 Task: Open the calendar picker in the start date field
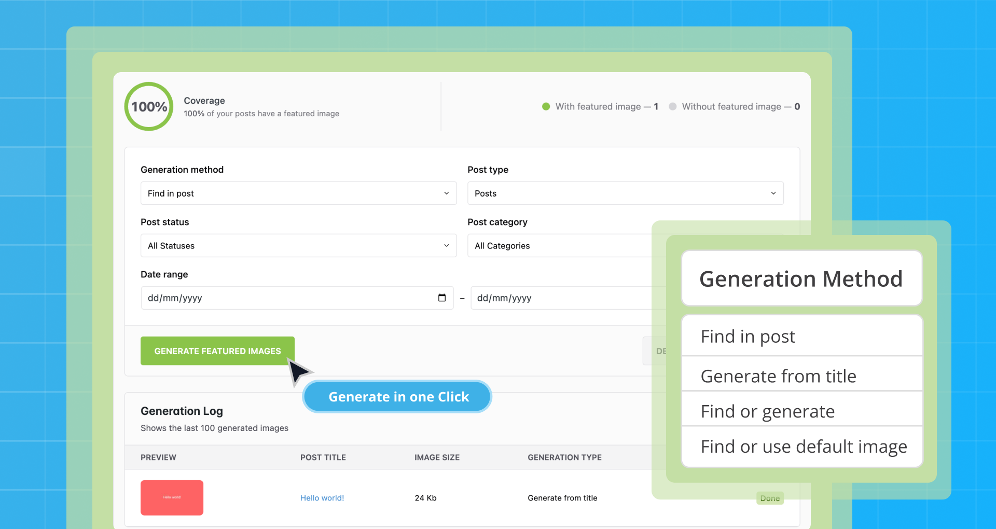click(441, 298)
